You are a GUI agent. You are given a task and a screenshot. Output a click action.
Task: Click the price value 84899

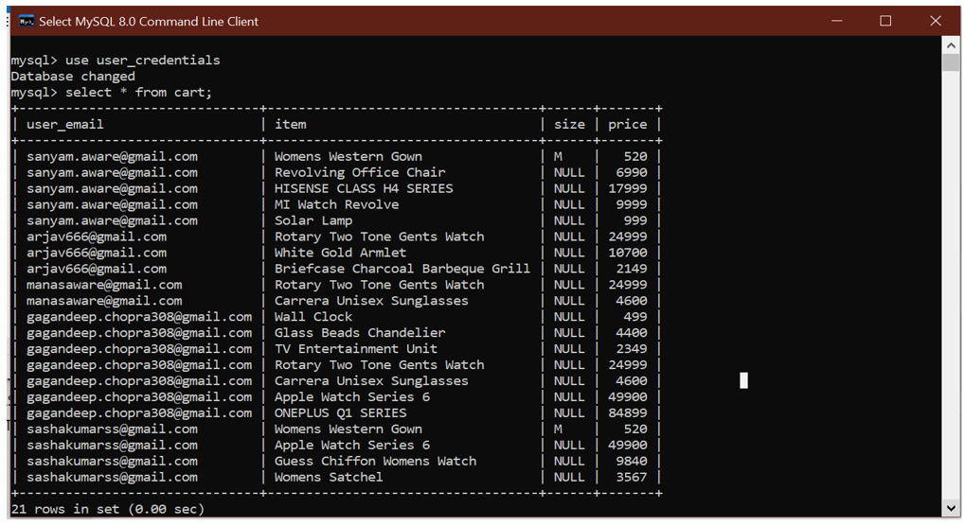point(628,412)
